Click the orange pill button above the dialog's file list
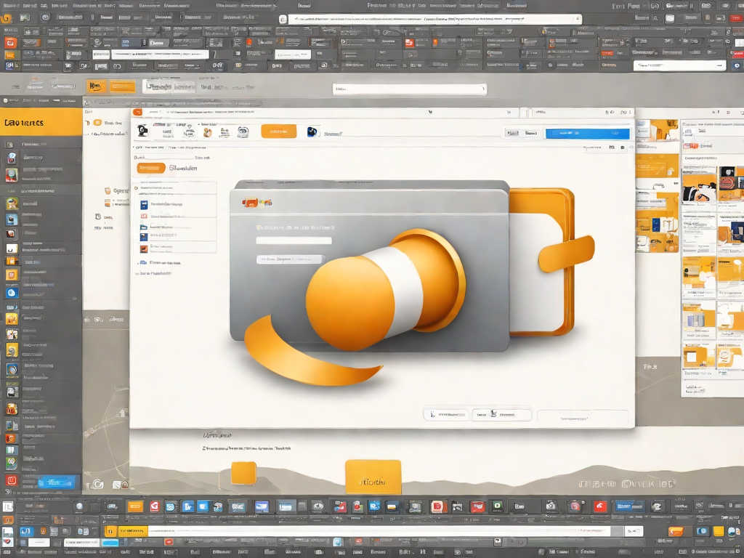 (x=151, y=168)
